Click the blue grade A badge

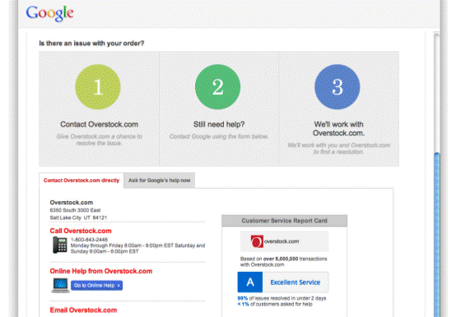click(250, 283)
